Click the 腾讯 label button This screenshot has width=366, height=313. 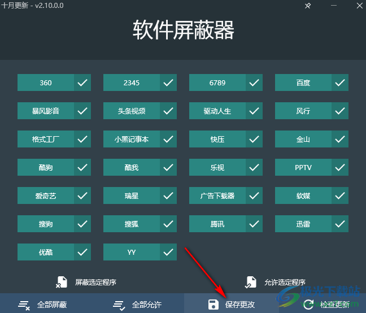tap(217, 224)
